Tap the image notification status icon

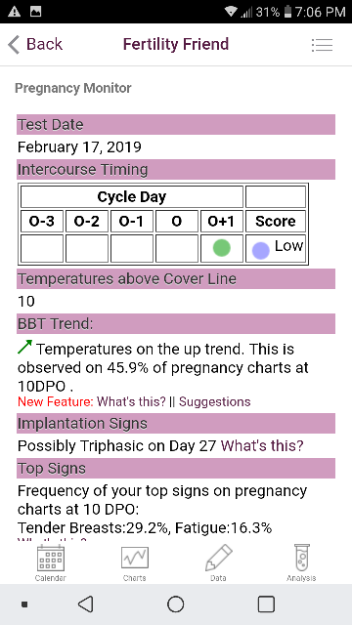point(36,12)
